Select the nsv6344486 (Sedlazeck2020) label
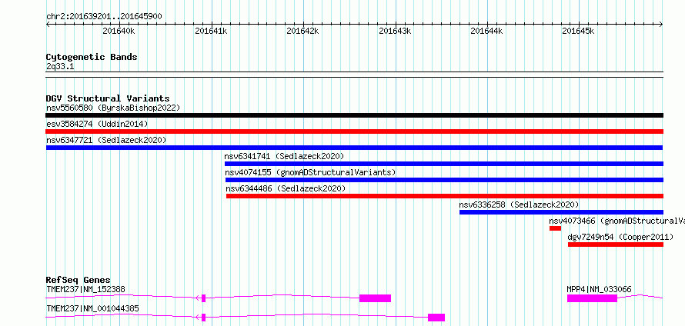This screenshot has width=685, height=326. [286, 188]
